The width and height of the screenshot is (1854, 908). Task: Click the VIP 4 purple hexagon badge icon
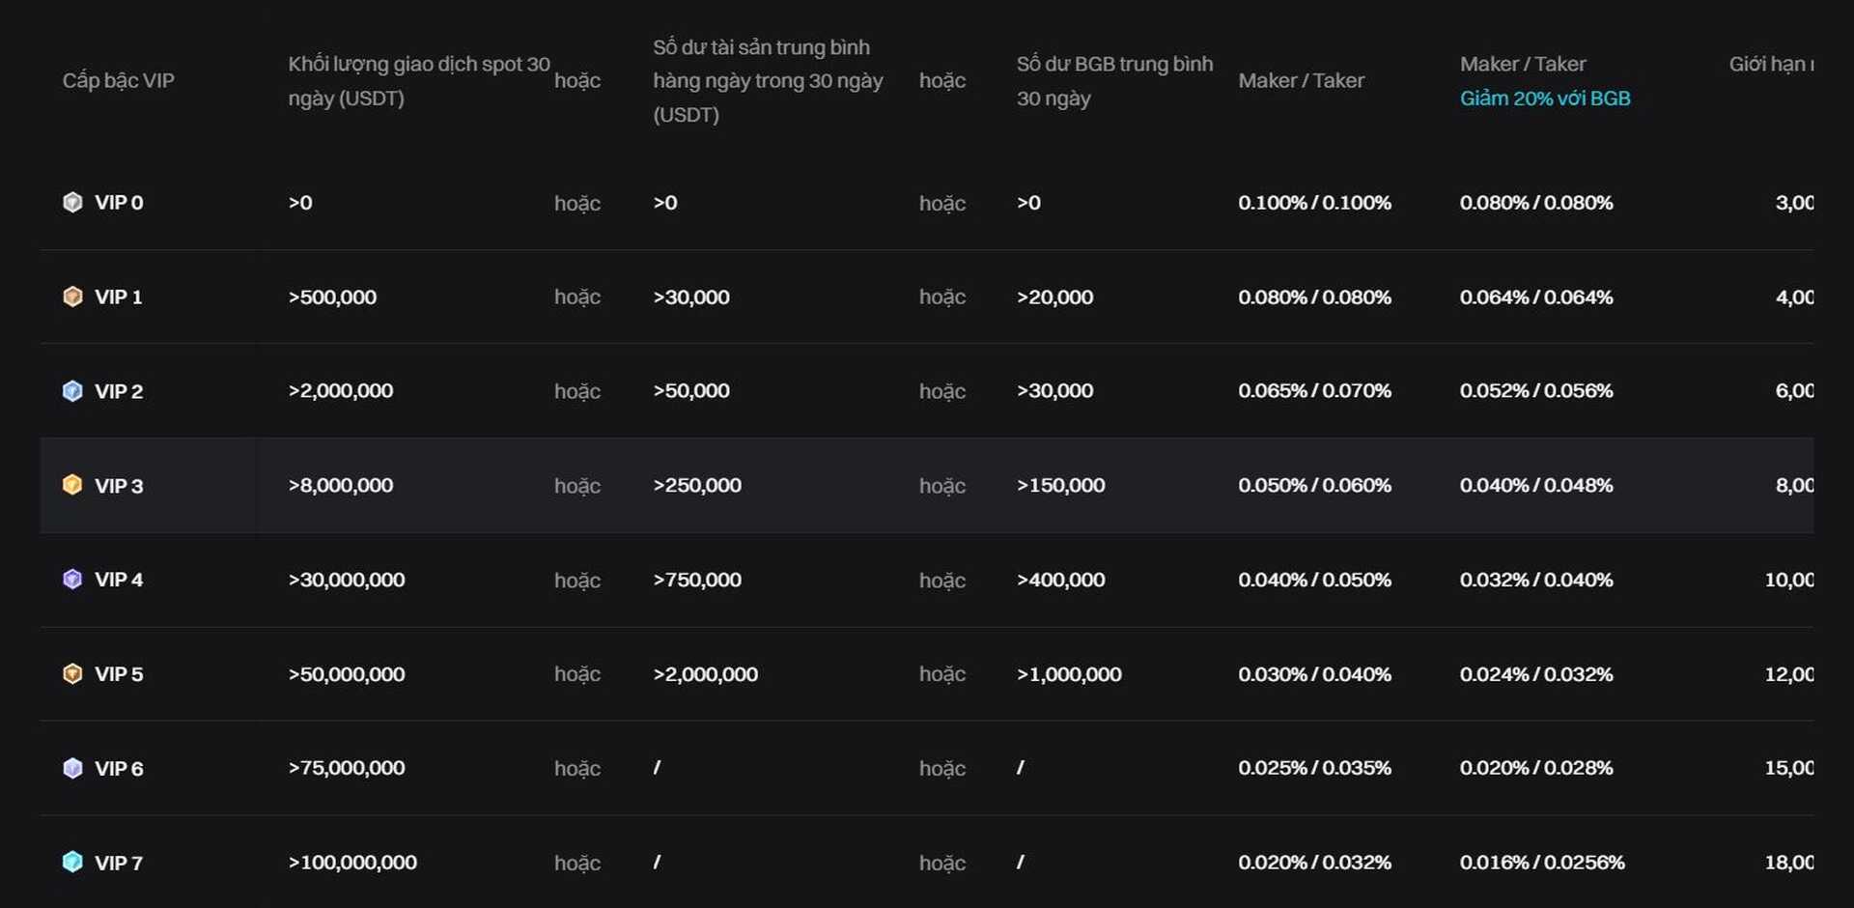[x=72, y=580]
